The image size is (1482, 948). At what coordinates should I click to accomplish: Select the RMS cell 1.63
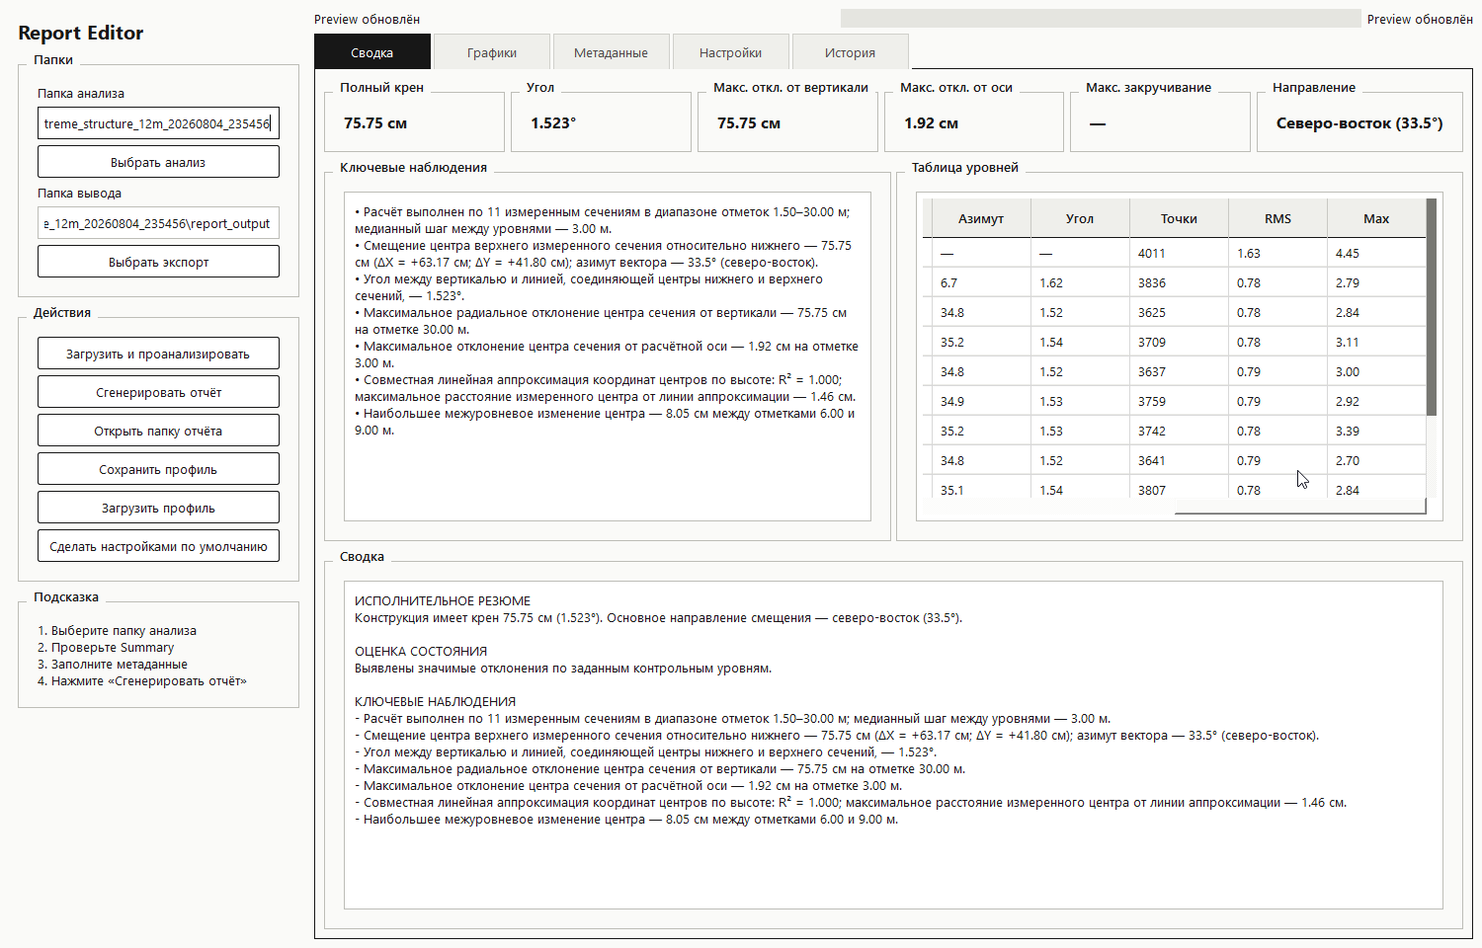point(1277,253)
